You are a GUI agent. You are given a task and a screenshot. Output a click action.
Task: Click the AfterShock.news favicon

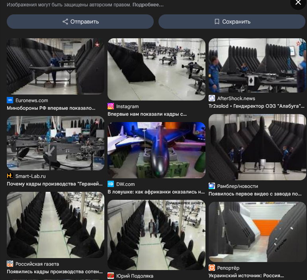pos(212,98)
